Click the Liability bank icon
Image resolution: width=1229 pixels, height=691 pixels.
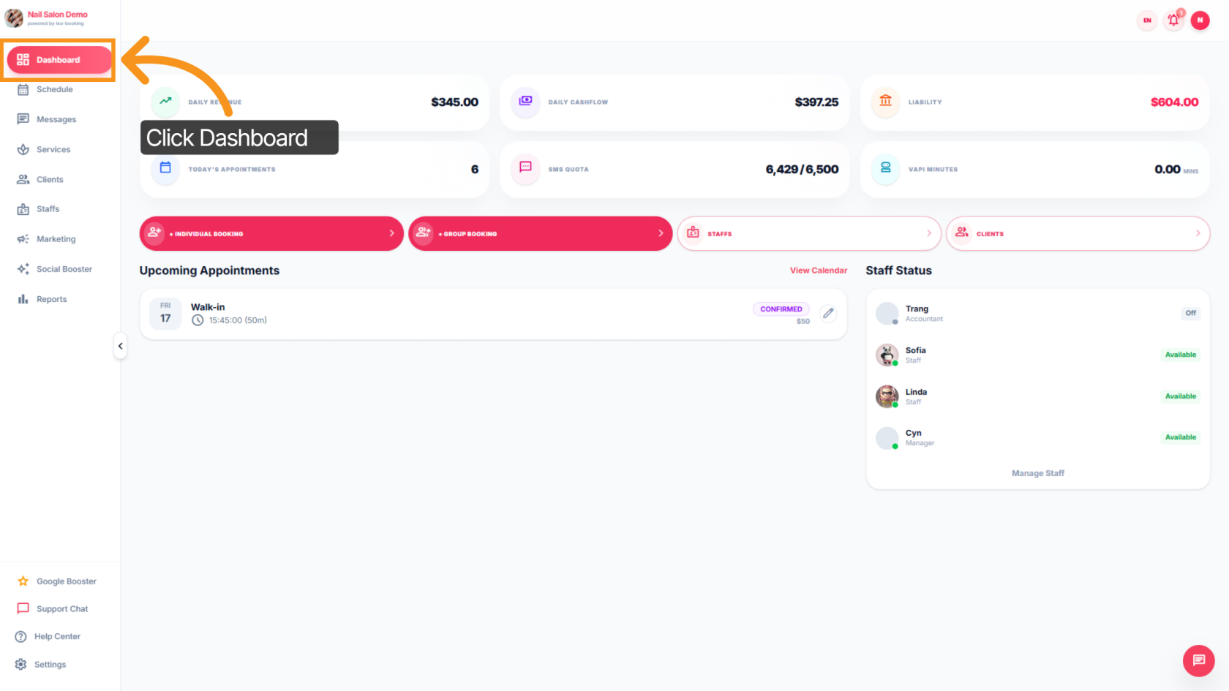tap(885, 101)
